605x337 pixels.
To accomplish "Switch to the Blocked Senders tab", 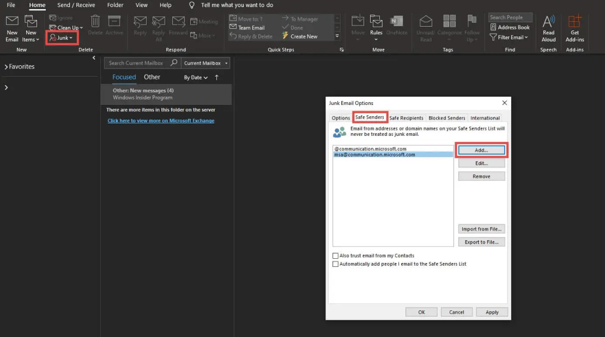I will coord(446,117).
